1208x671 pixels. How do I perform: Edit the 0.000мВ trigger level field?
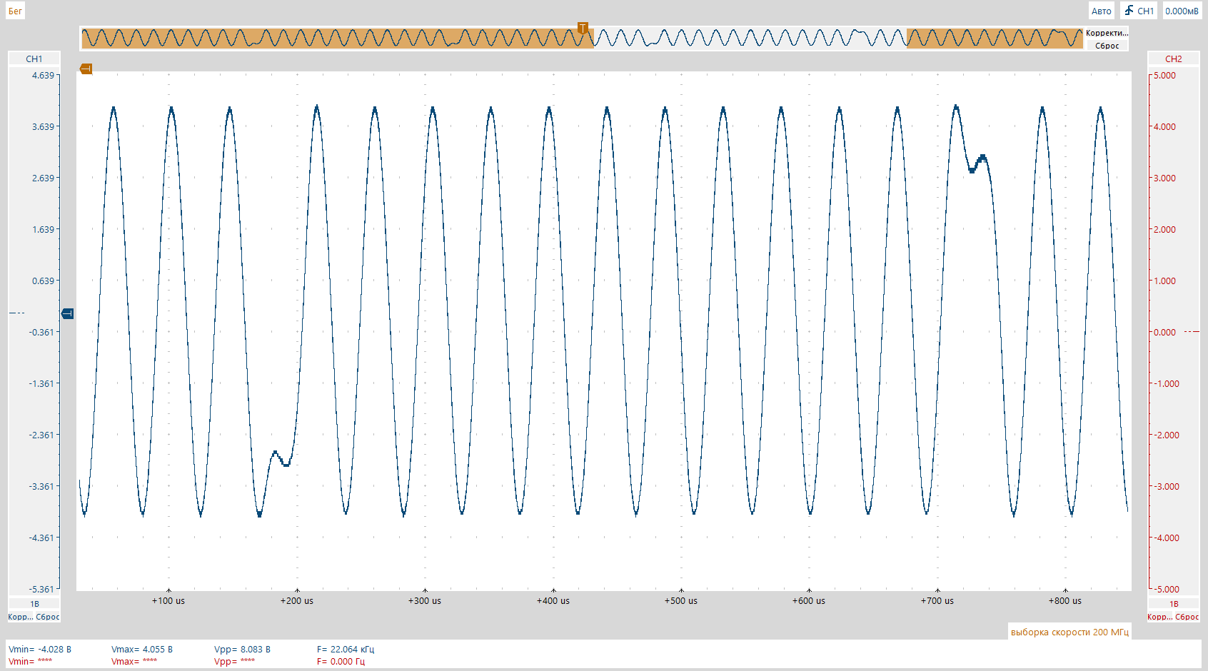tap(1182, 11)
